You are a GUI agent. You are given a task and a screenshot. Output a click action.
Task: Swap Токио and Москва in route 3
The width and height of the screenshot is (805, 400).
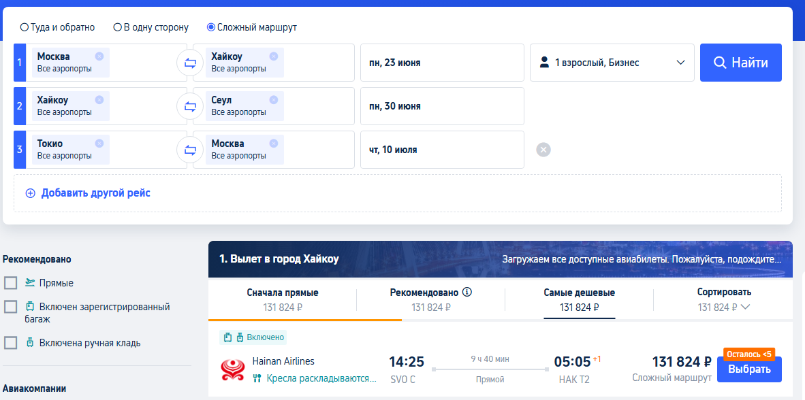(190, 150)
